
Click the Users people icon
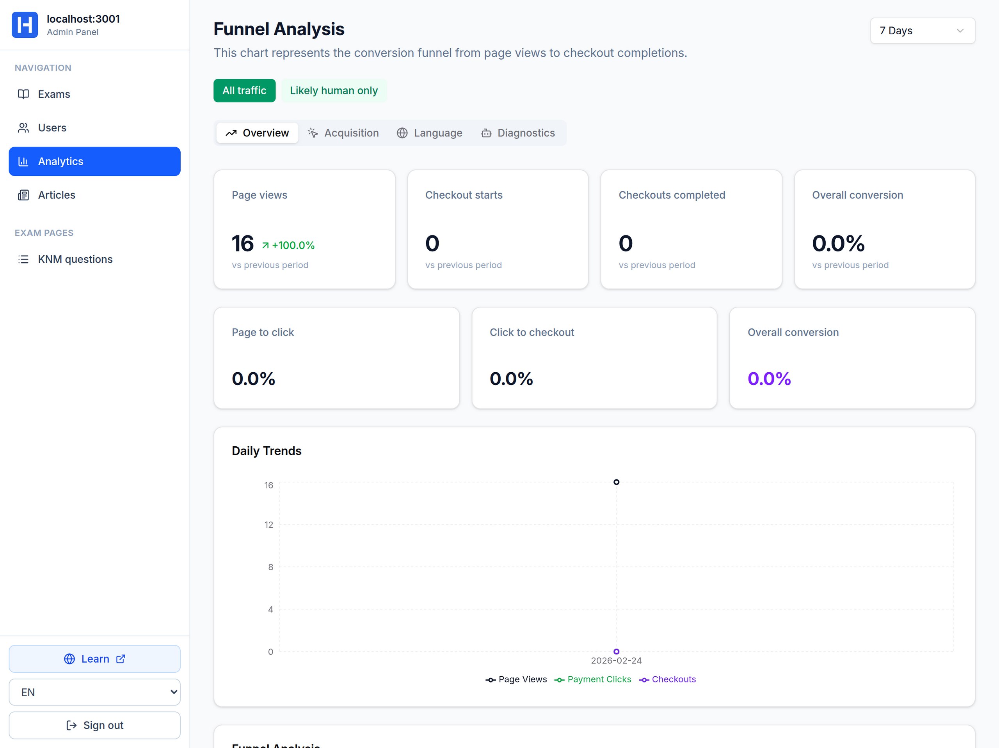tap(23, 128)
